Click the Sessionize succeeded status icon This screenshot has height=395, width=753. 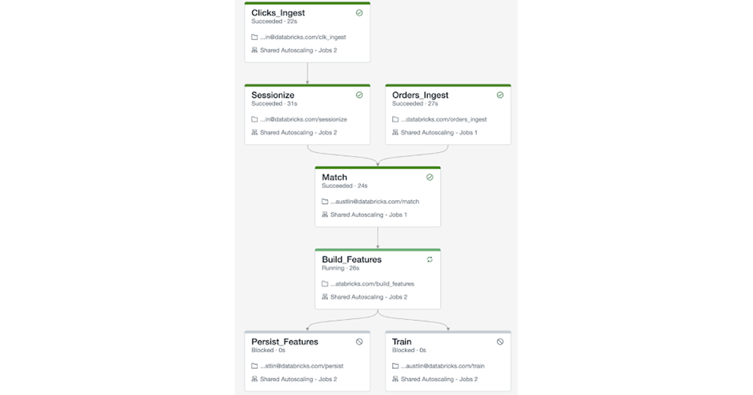360,95
